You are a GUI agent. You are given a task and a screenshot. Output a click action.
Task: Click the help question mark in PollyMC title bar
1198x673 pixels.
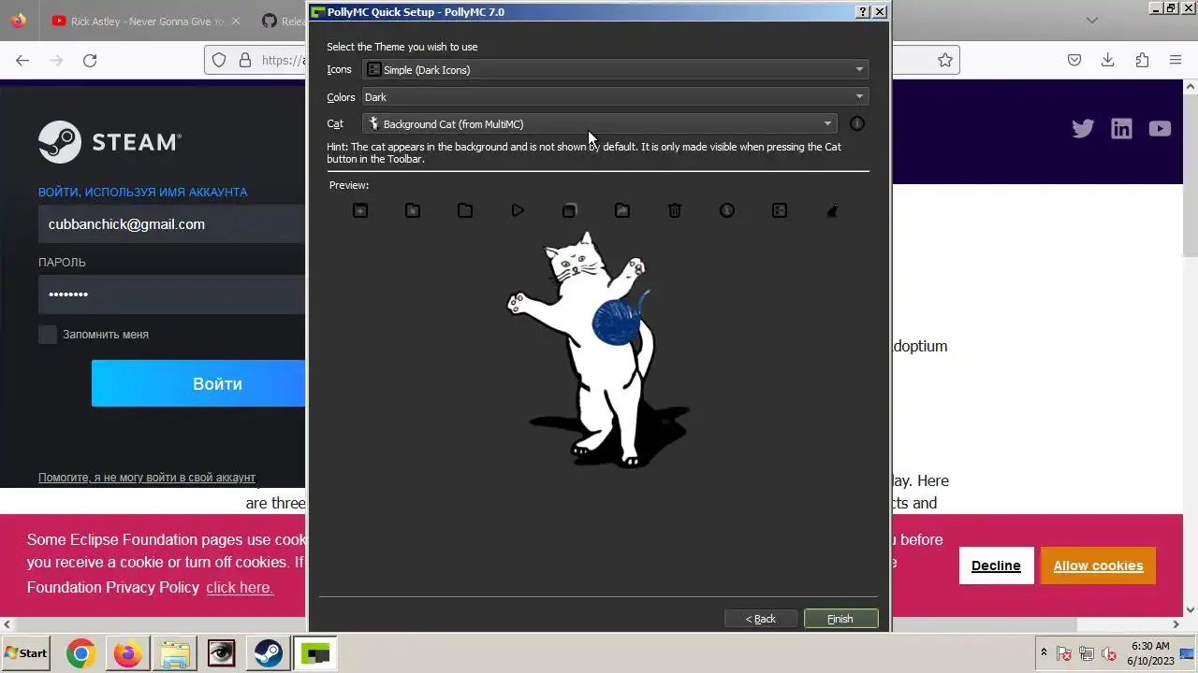click(x=863, y=12)
